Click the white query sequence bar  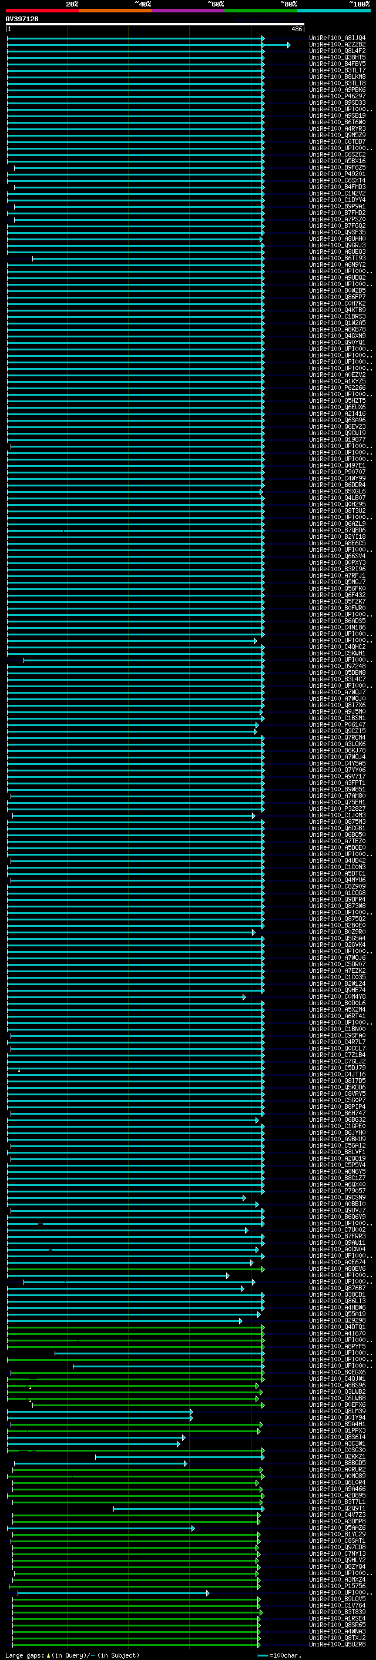tap(155, 25)
